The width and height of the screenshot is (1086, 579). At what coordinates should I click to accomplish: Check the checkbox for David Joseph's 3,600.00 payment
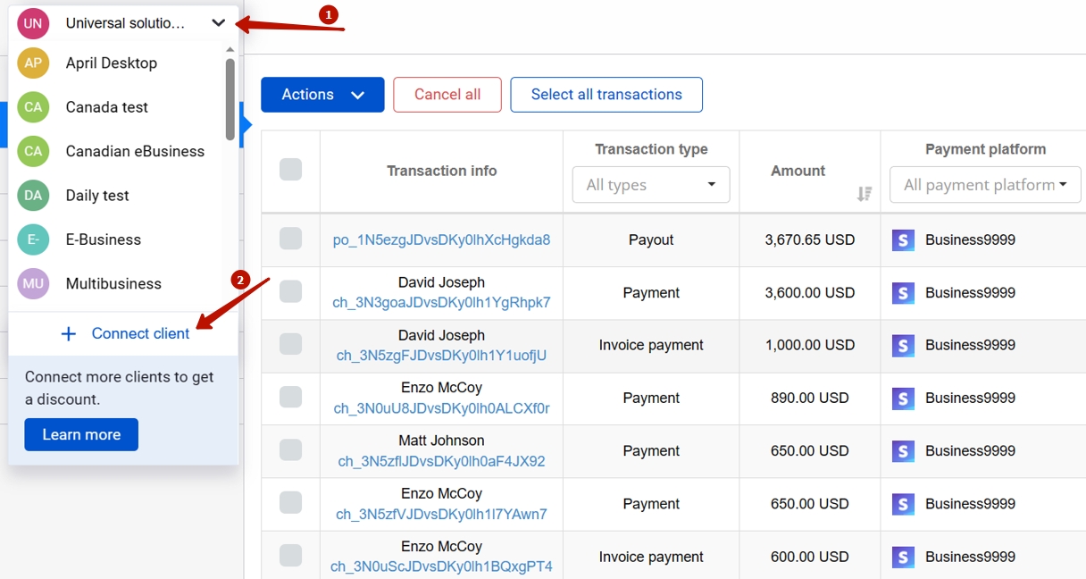tap(289, 292)
